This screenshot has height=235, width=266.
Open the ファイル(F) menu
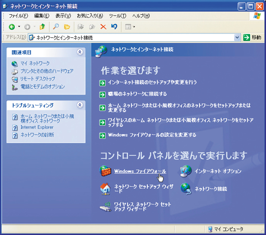coord(18,16)
